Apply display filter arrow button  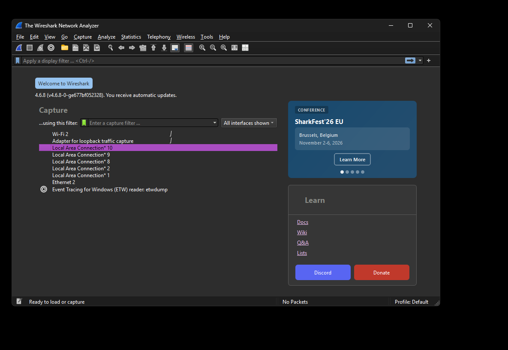coord(410,60)
